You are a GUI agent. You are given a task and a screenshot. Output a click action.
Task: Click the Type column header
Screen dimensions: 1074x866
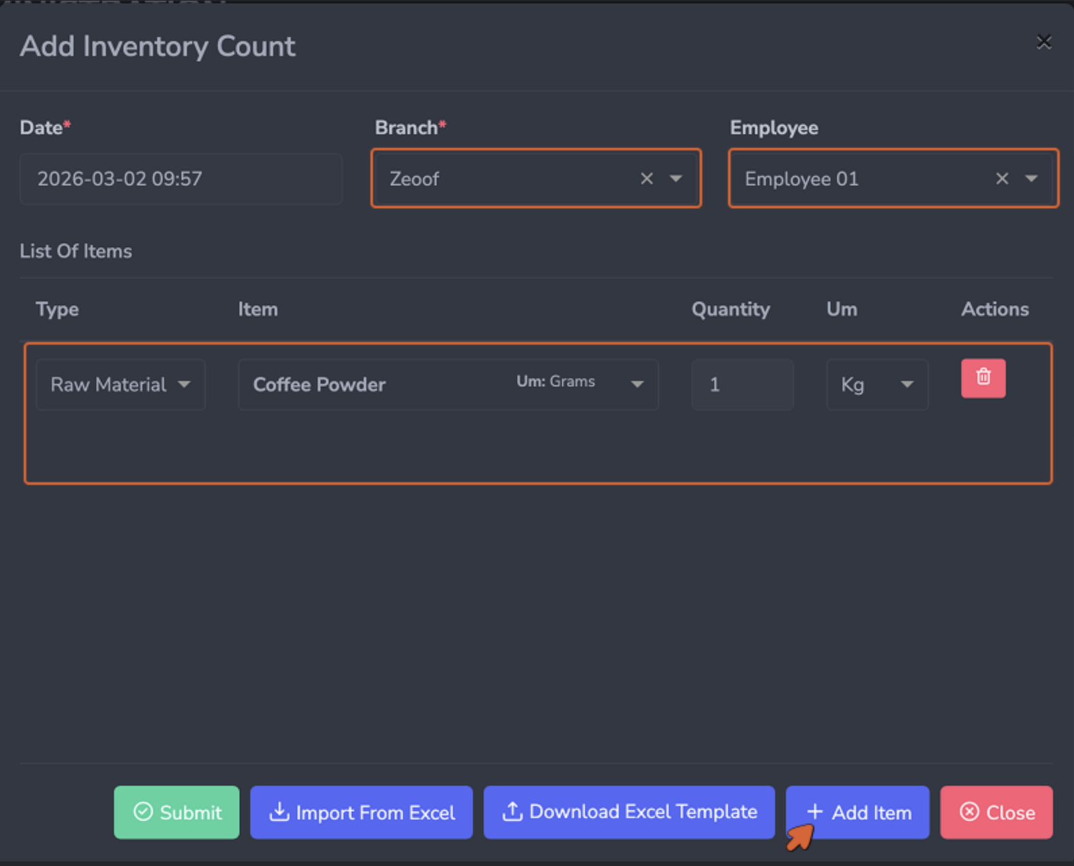(x=57, y=310)
